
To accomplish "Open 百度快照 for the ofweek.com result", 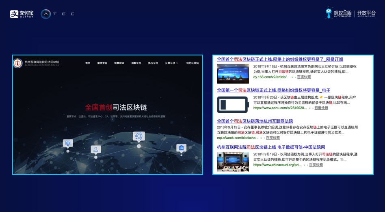I will pyautogui.click(x=273, y=138).
